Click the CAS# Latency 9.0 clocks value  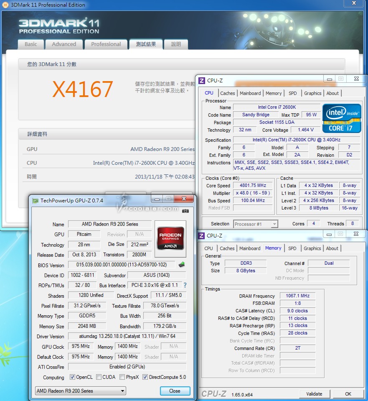(x=297, y=311)
